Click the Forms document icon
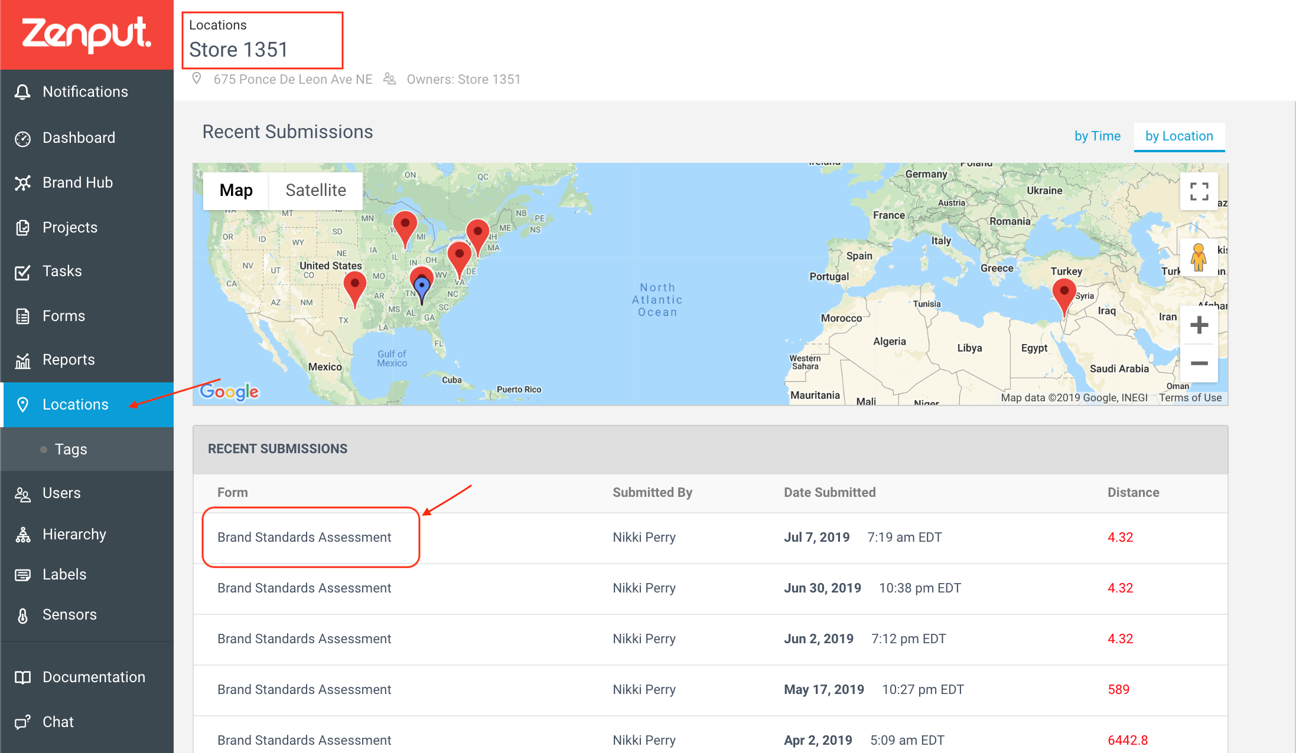The width and height of the screenshot is (1296, 753). 22,316
